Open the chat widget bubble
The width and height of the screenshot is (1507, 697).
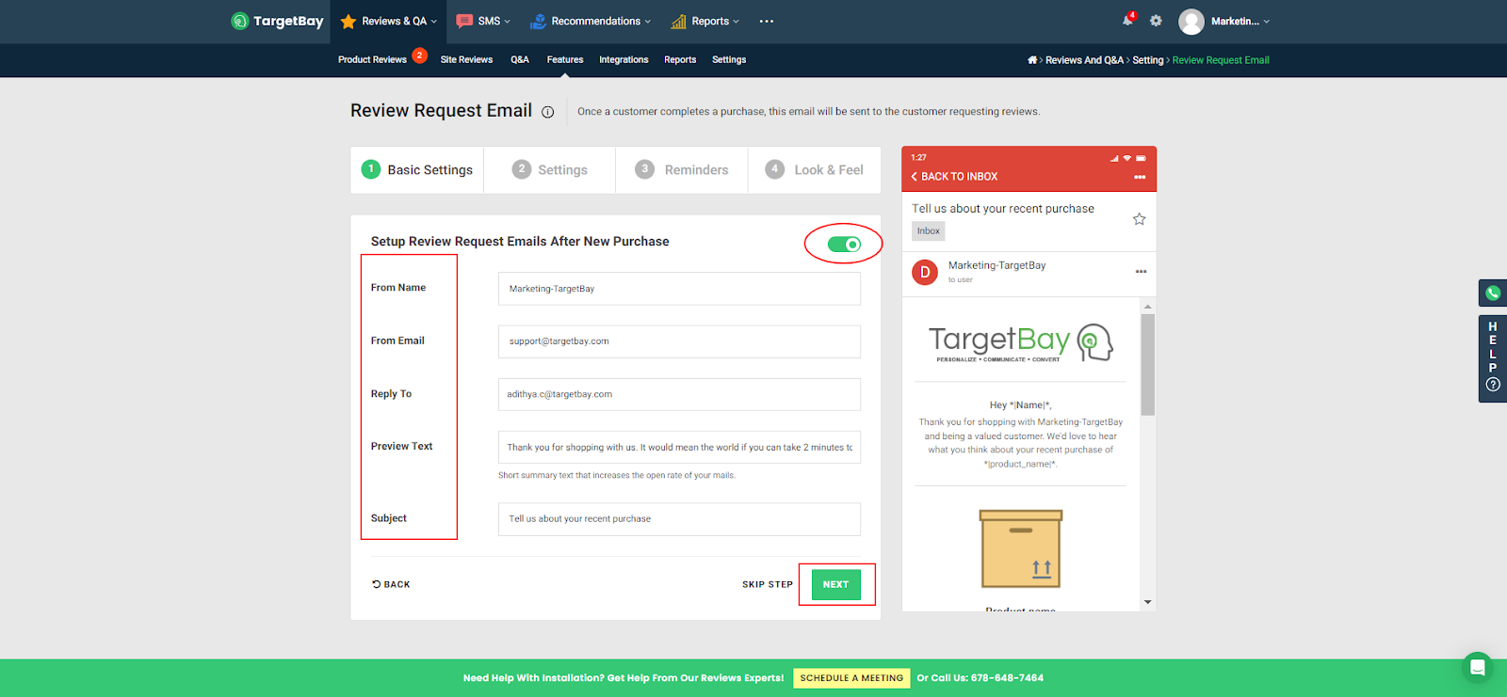(x=1477, y=667)
